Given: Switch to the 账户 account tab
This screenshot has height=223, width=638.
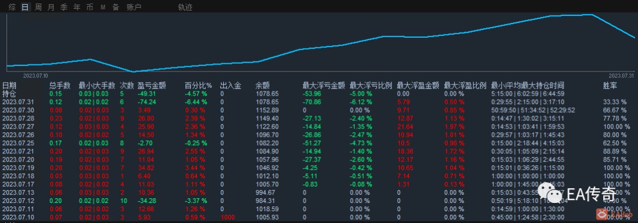Looking at the screenshot, I should pos(134,7).
